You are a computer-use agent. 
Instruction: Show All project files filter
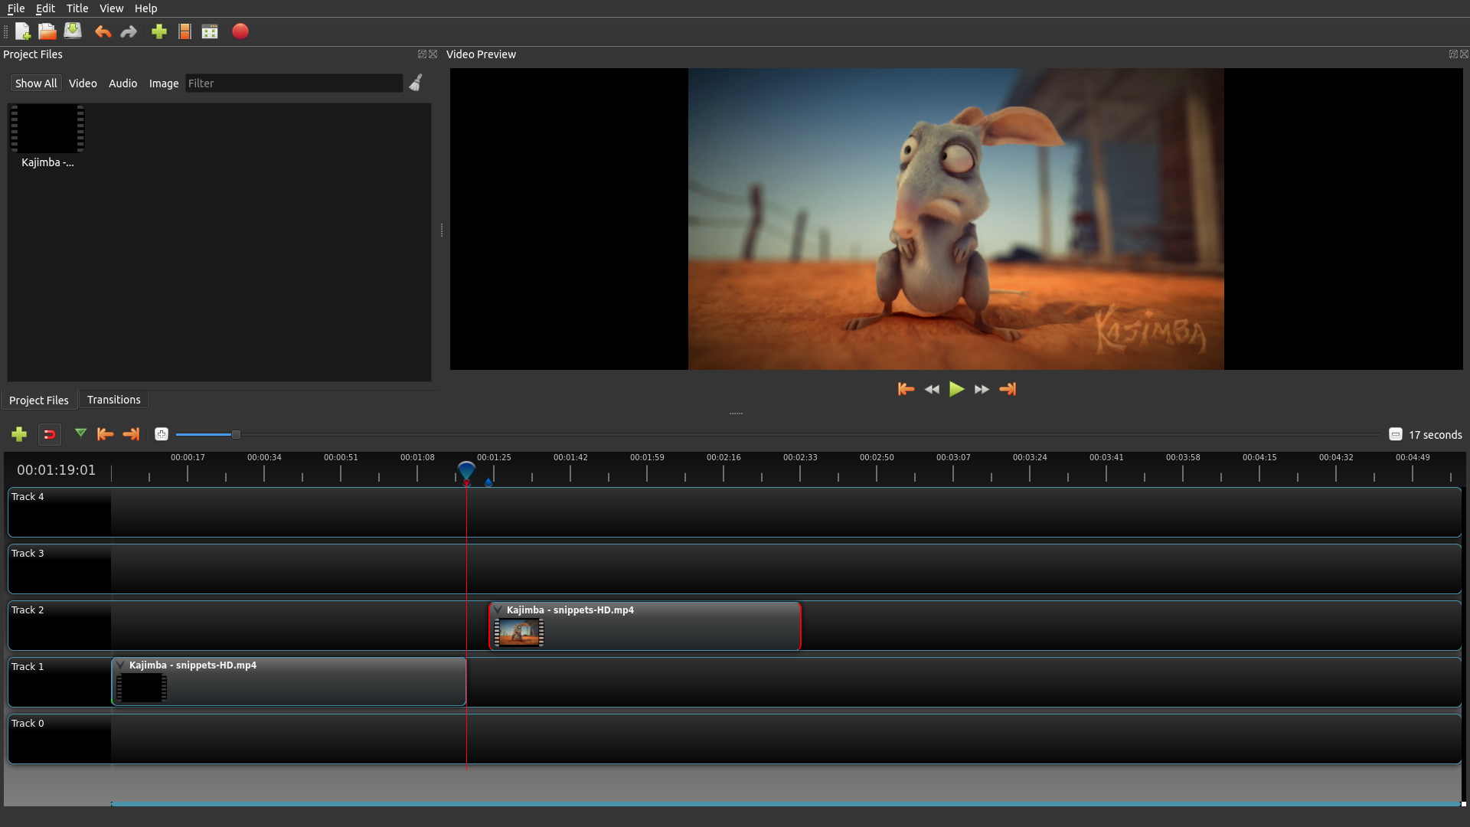tap(36, 83)
